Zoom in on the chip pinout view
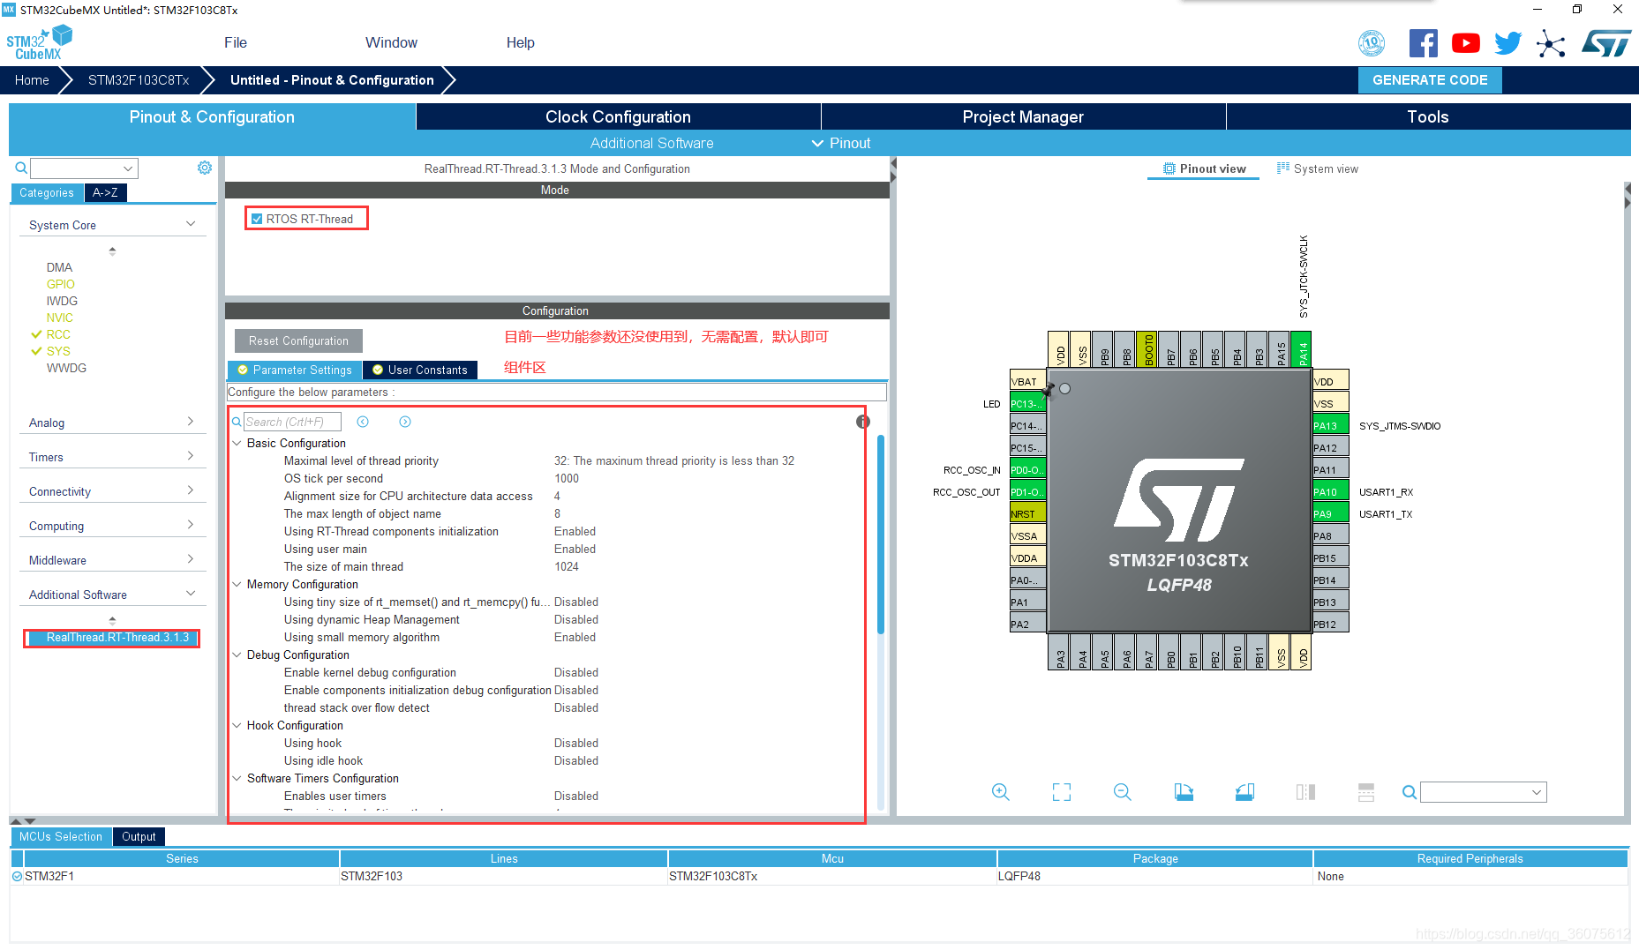This screenshot has height=950, width=1639. pyautogui.click(x=1000, y=792)
